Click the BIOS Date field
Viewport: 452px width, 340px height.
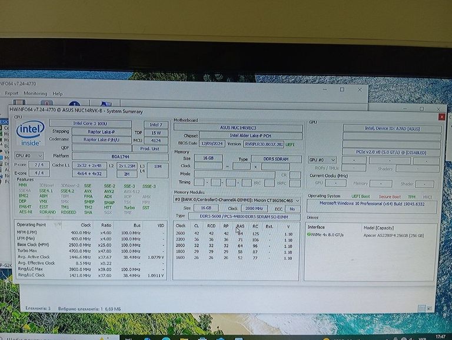212,144
